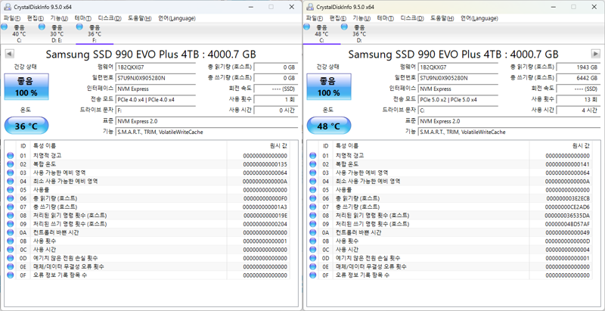This screenshot has height=311, width=605.
Task: Click the 좋음 100 % health status in right window
Action: (x=329, y=87)
